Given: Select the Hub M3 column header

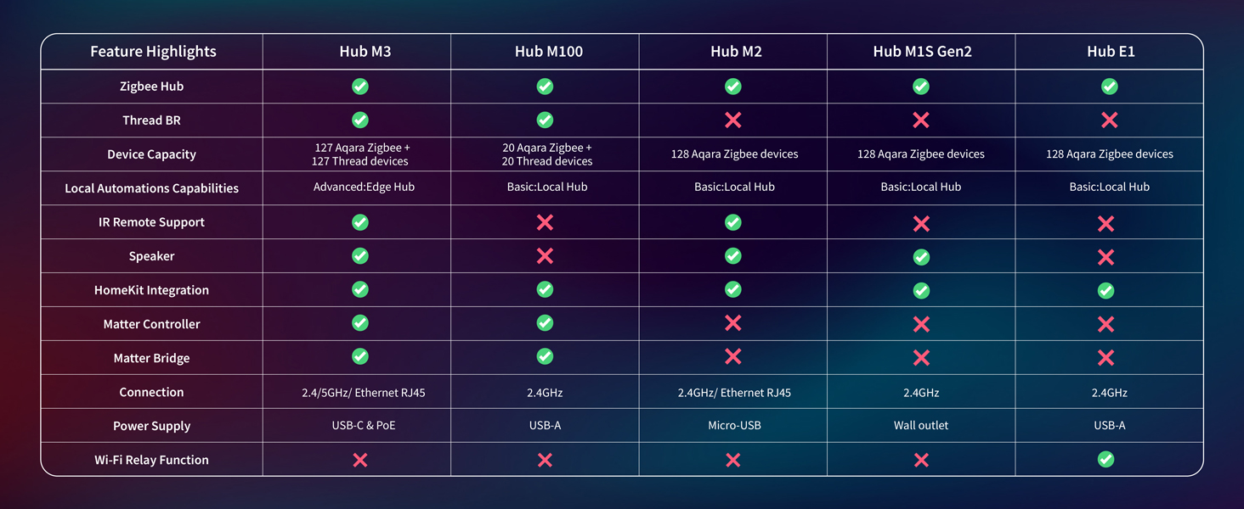Looking at the screenshot, I should [365, 52].
